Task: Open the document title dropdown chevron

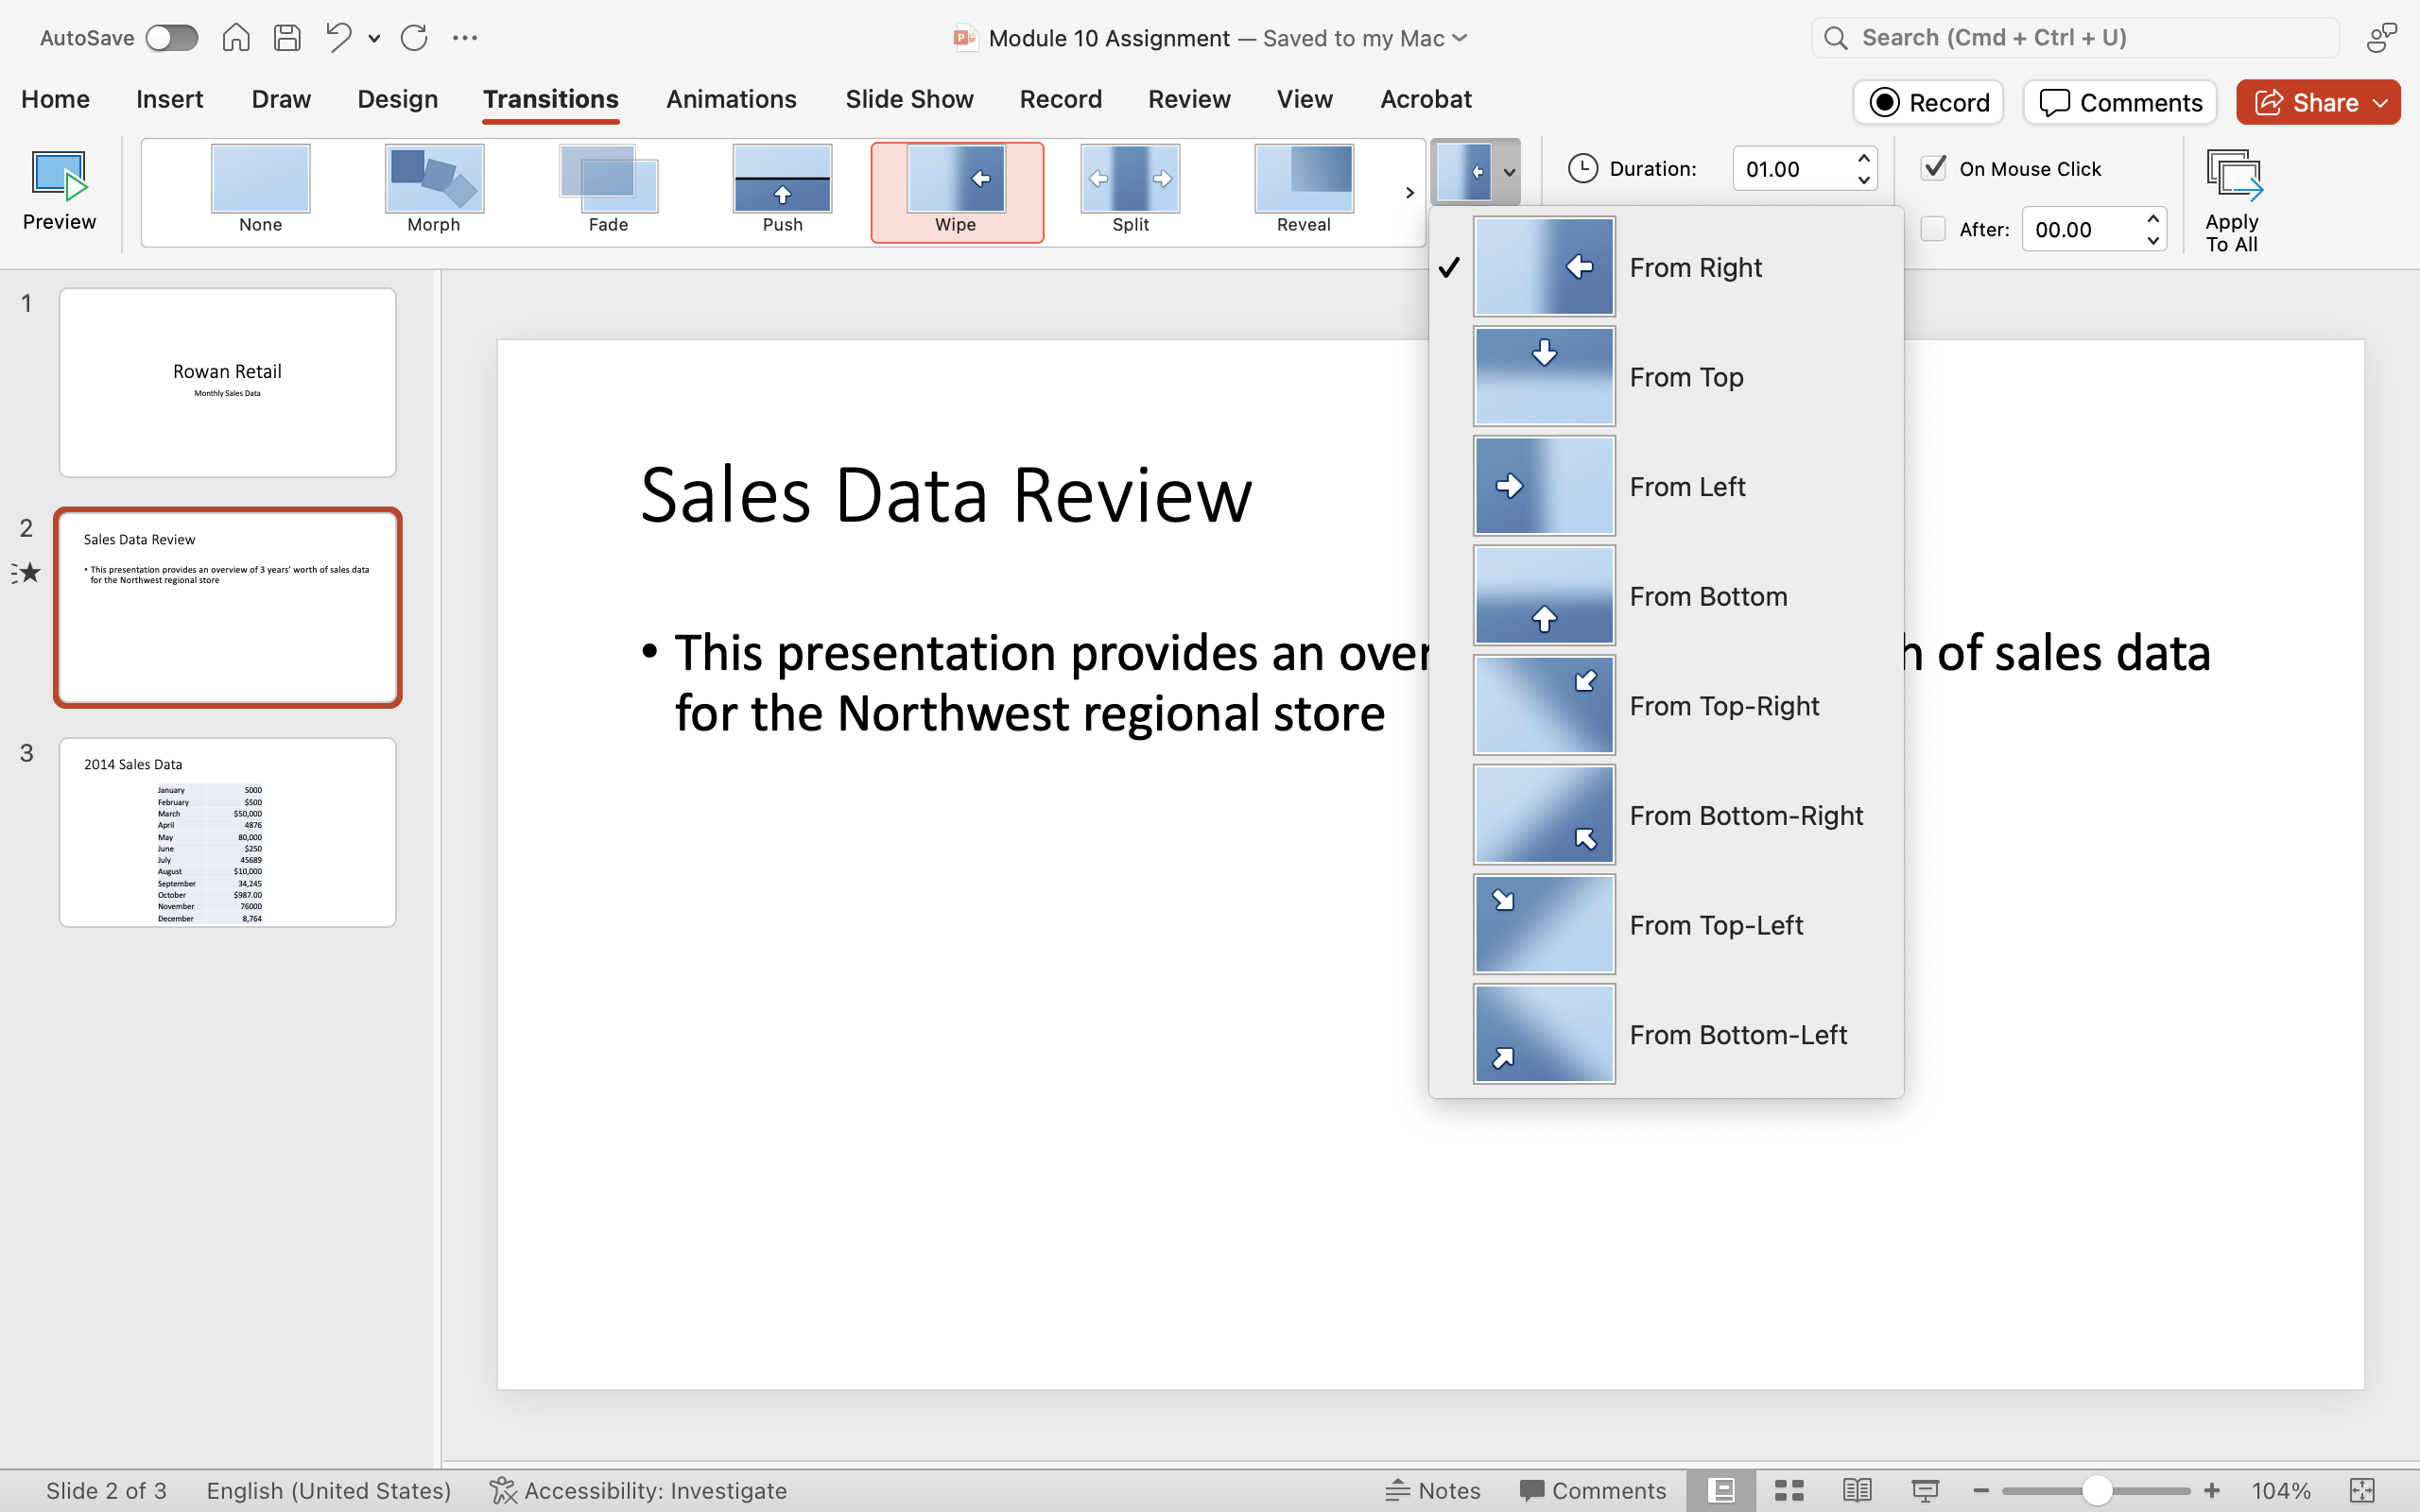Action: pyautogui.click(x=1459, y=38)
